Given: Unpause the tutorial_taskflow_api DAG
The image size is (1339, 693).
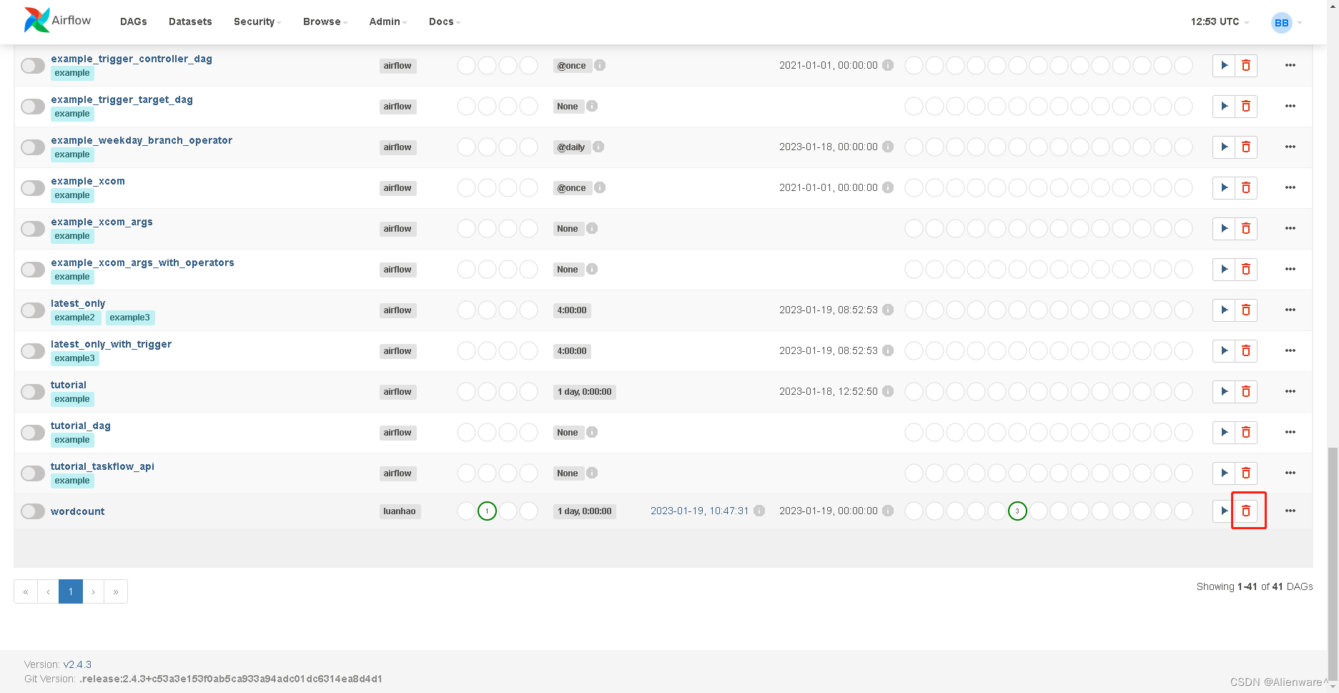Looking at the screenshot, I should pos(32,473).
